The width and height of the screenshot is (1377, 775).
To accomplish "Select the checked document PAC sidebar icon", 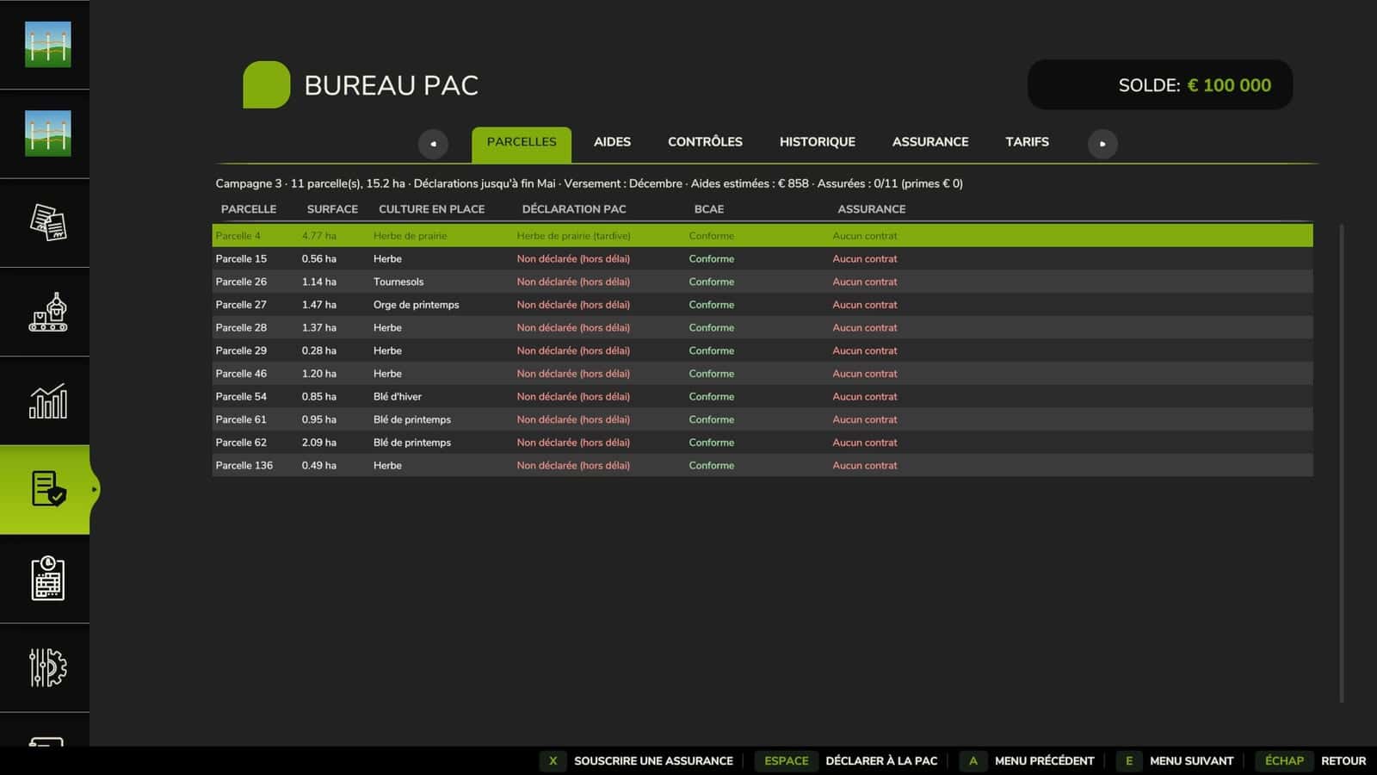I will click(47, 489).
